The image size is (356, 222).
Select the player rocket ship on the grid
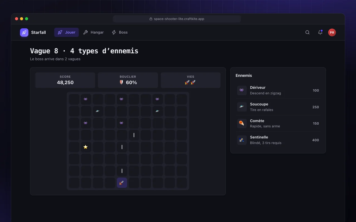(122, 183)
